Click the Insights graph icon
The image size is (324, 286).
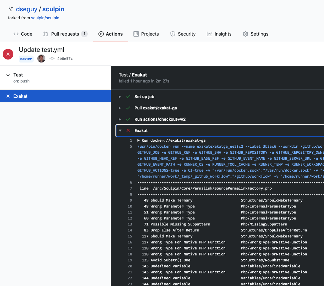coord(210,34)
